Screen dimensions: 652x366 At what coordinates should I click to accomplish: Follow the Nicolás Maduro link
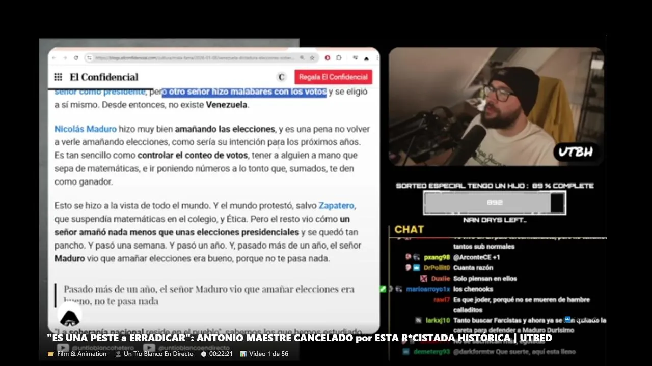click(x=86, y=129)
